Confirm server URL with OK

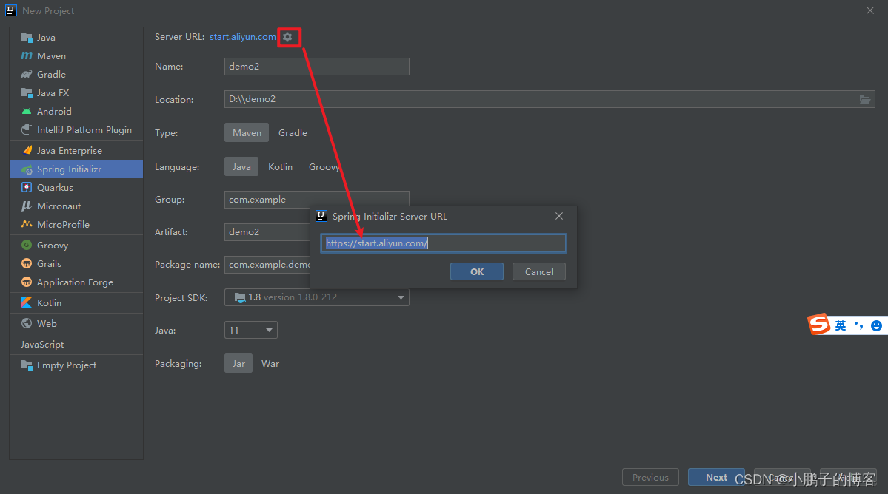click(477, 272)
